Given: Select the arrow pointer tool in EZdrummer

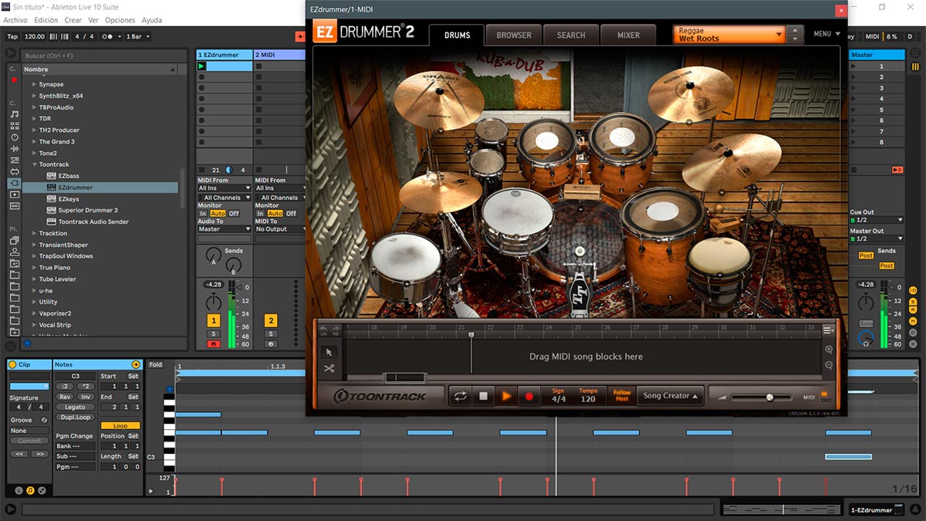Looking at the screenshot, I should 329,352.
